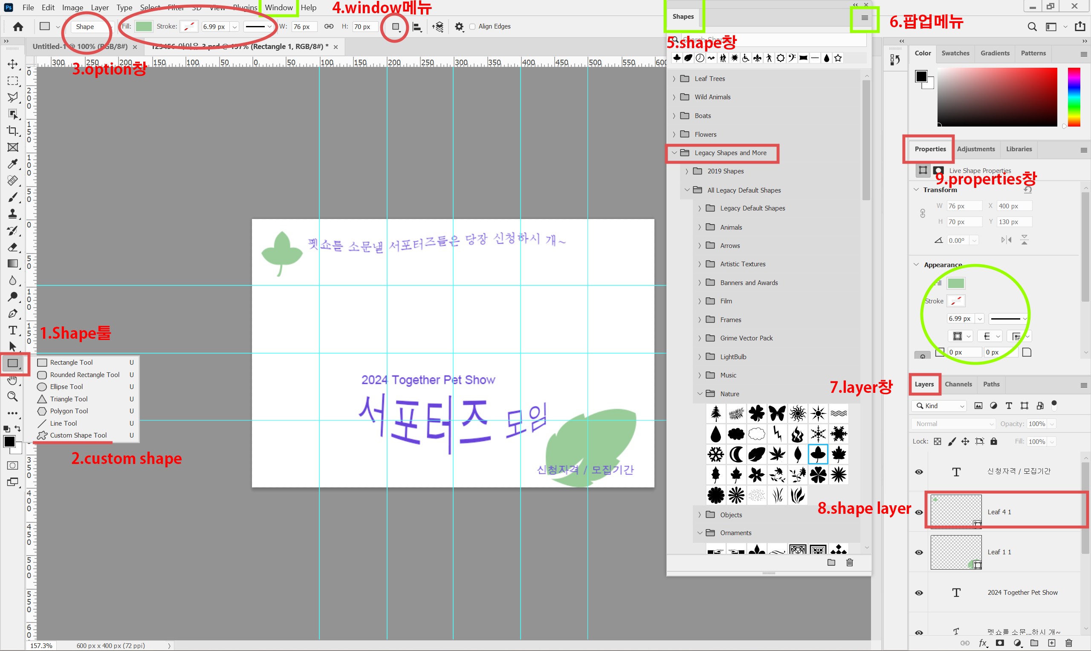Collapse the Nature shape folder
1091x651 pixels.
[700, 394]
